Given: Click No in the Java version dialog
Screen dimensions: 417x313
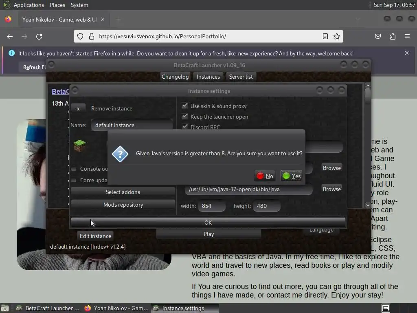Looking at the screenshot, I should (265, 176).
